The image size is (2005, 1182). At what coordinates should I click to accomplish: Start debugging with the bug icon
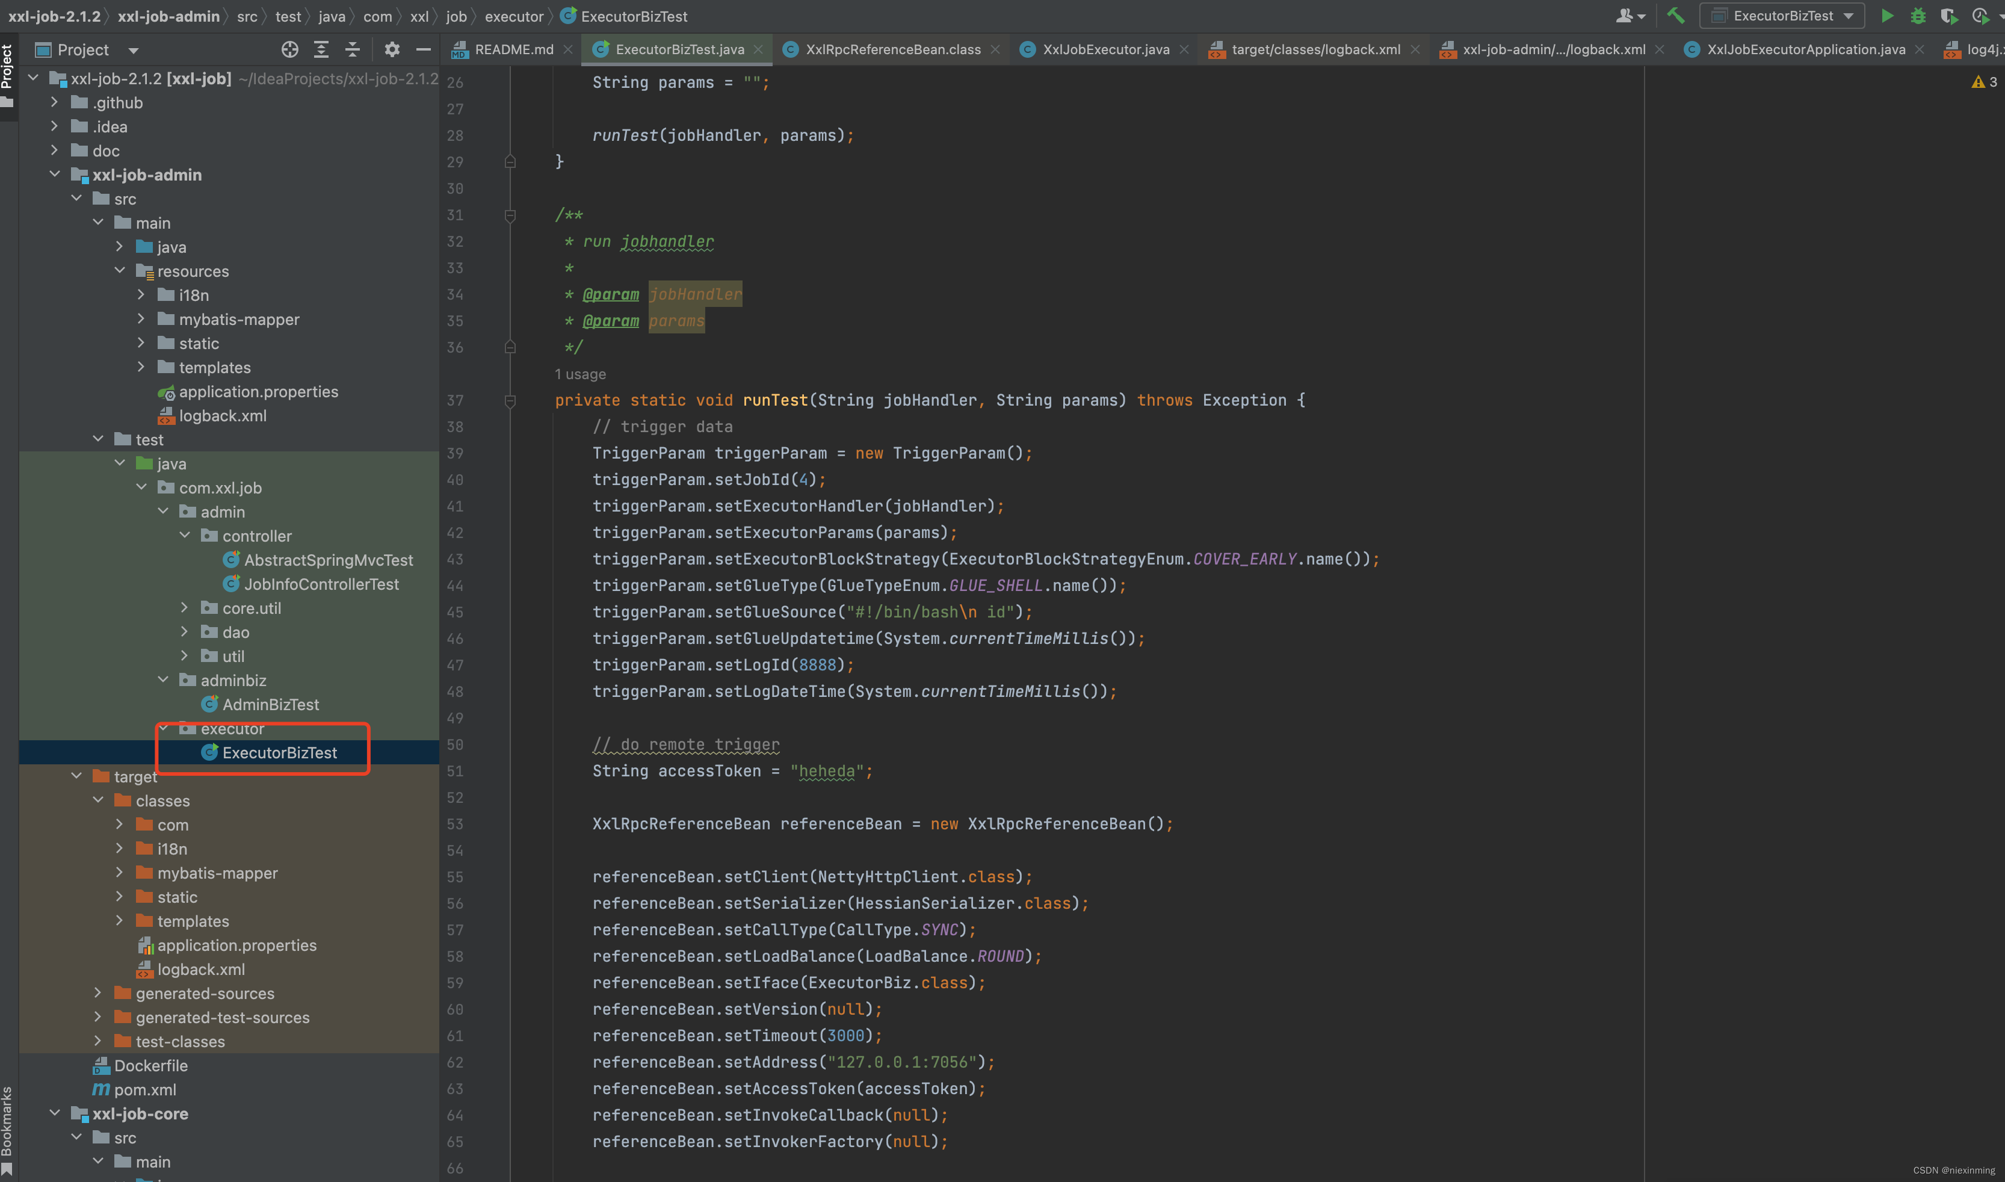pyautogui.click(x=1917, y=16)
